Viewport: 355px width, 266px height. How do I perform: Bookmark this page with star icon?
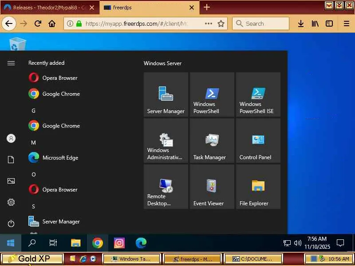(x=221, y=23)
